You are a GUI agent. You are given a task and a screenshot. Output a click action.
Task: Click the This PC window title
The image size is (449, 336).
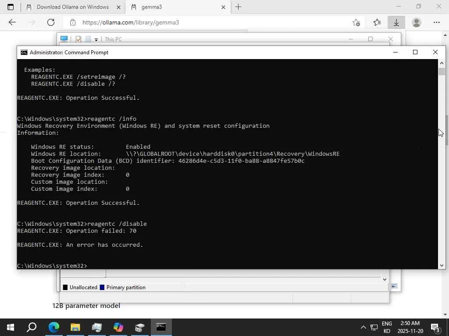[113, 39]
